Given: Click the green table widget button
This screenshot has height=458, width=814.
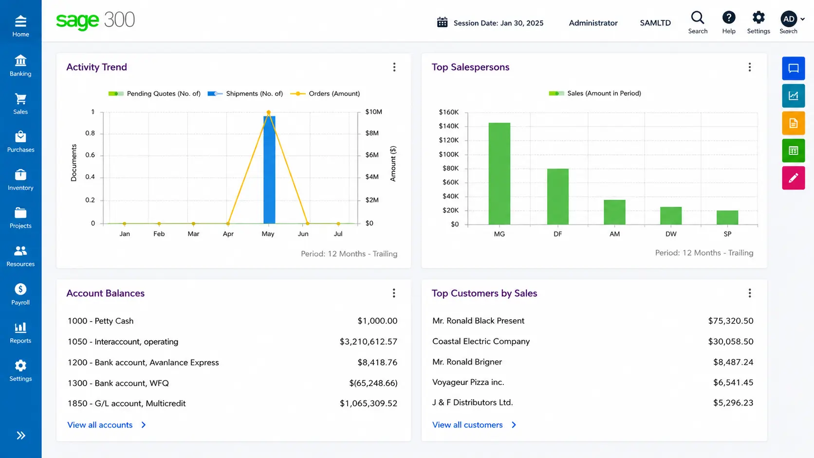Looking at the screenshot, I should (794, 150).
